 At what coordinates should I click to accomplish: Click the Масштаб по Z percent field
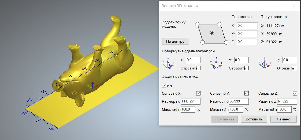284,109
